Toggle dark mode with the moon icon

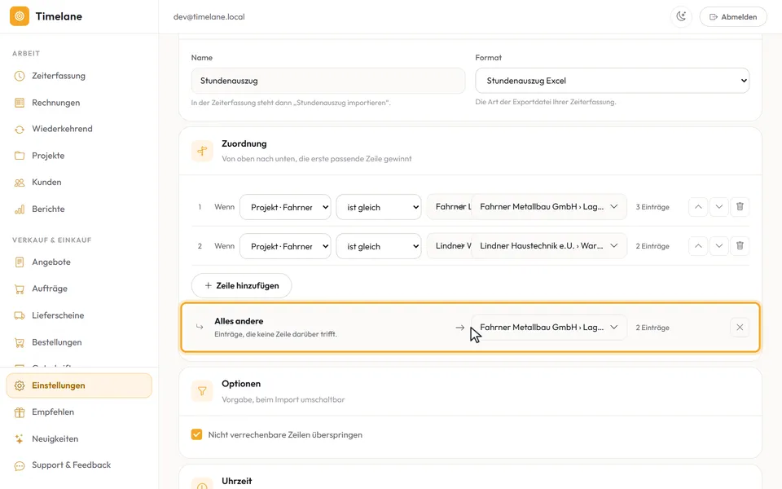(681, 16)
